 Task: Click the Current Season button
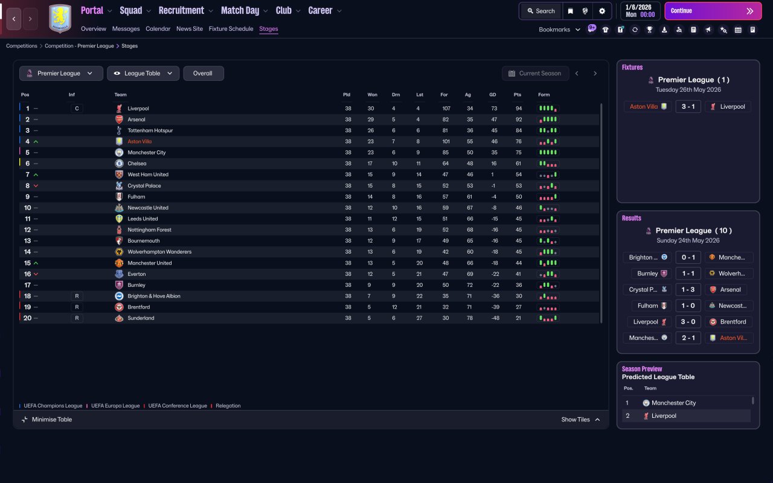pos(535,74)
